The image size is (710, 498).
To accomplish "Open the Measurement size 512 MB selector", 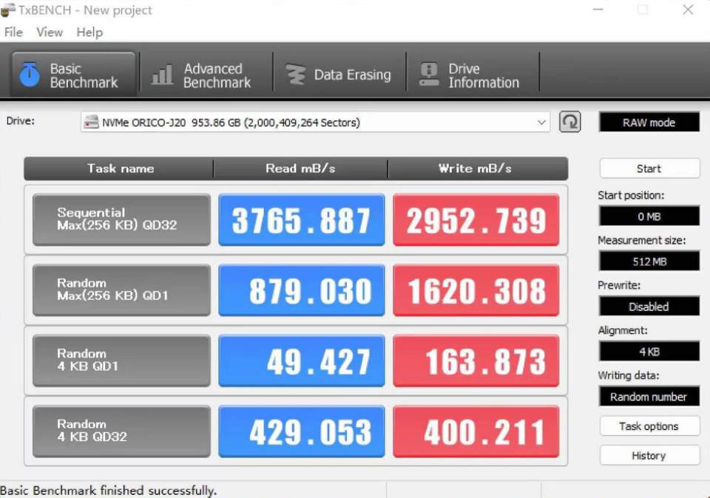I will [x=649, y=261].
